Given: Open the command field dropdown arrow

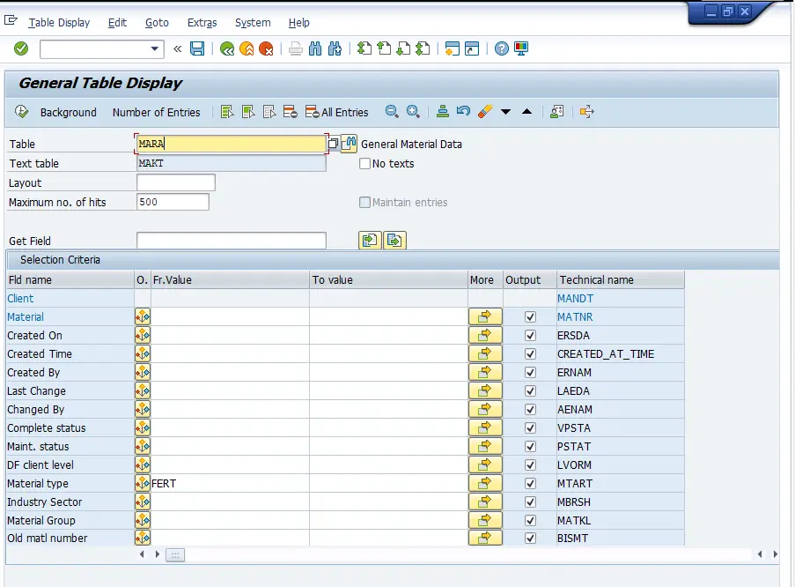Looking at the screenshot, I should (156, 48).
